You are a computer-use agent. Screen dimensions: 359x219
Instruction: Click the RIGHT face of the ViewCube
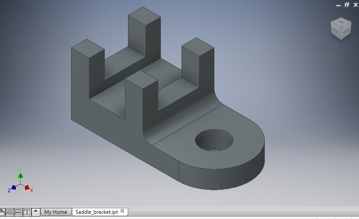(x=346, y=31)
